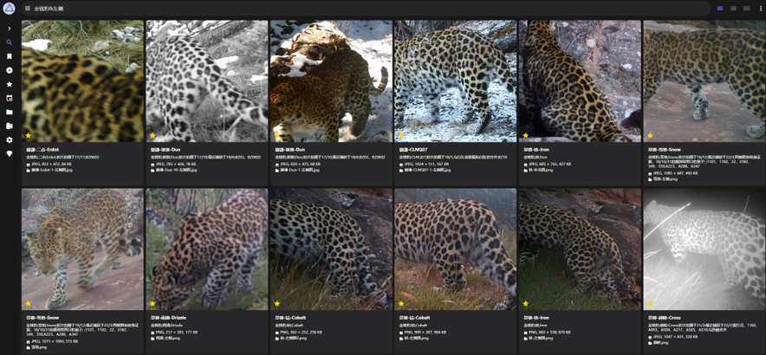Open Videos play icon in sidebar
Screen dimensions: 766x355
(x=10, y=70)
